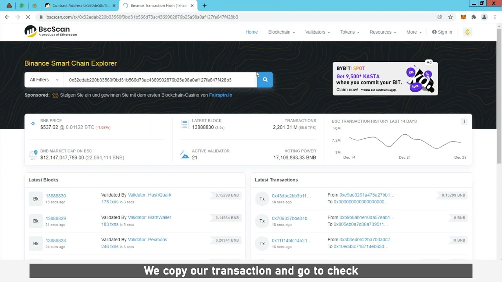Open the Fairspin.io sponsored link
Screen dimensions: 502x282
(x=220, y=95)
